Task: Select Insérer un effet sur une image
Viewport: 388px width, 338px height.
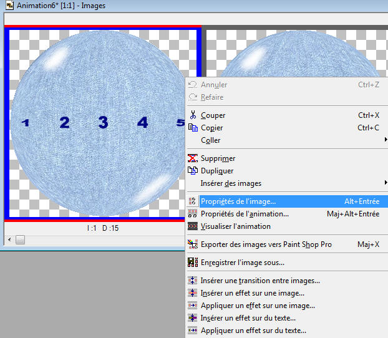Action: pyautogui.click(x=286, y=293)
